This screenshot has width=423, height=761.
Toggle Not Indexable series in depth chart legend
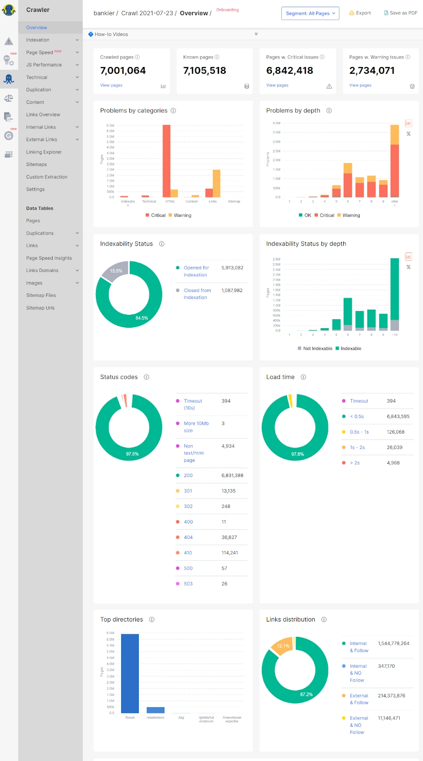click(315, 349)
